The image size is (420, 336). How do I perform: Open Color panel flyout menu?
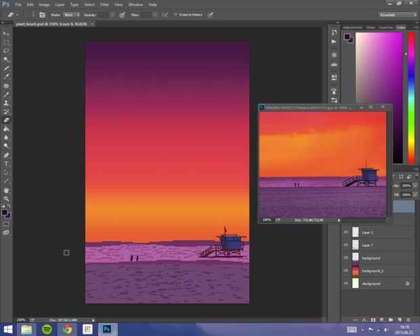(416, 27)
